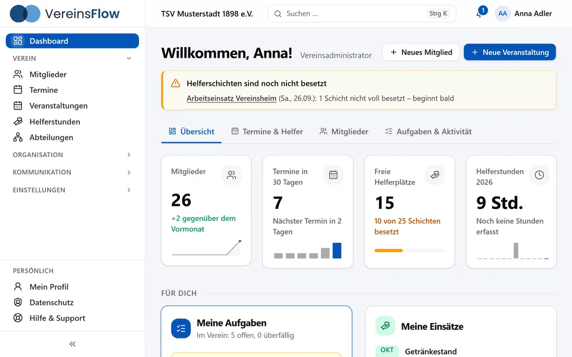Click the Mitglieder count 26
The width and height of the screenshot is (572, 357).
tap(181, 200)
